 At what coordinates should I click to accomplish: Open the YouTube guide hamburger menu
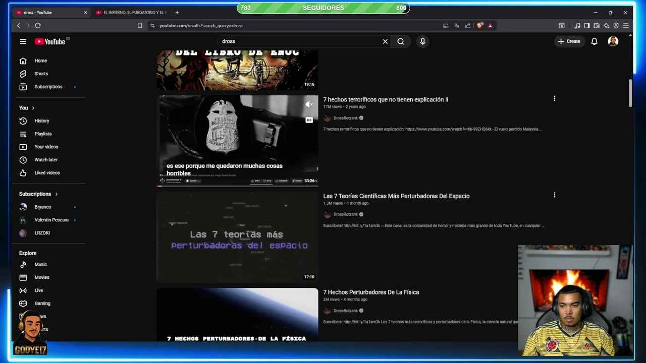point(23,41)
